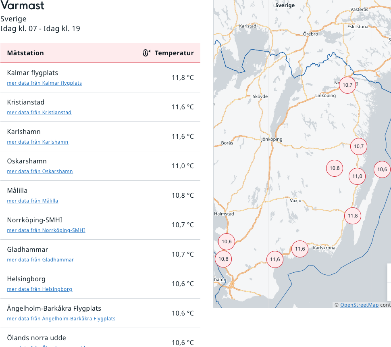The width and height of the screenshot is (391, 347).
Task: Open mer data från Kristianstad link
Action: [39, 113]
